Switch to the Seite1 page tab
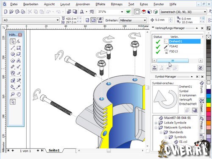 (54, 151)
